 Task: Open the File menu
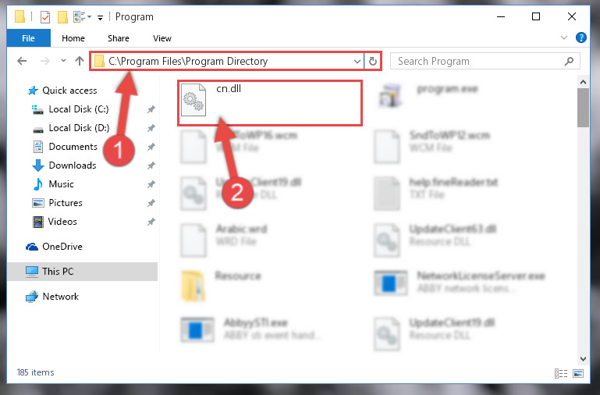click(x=28, y=38)
